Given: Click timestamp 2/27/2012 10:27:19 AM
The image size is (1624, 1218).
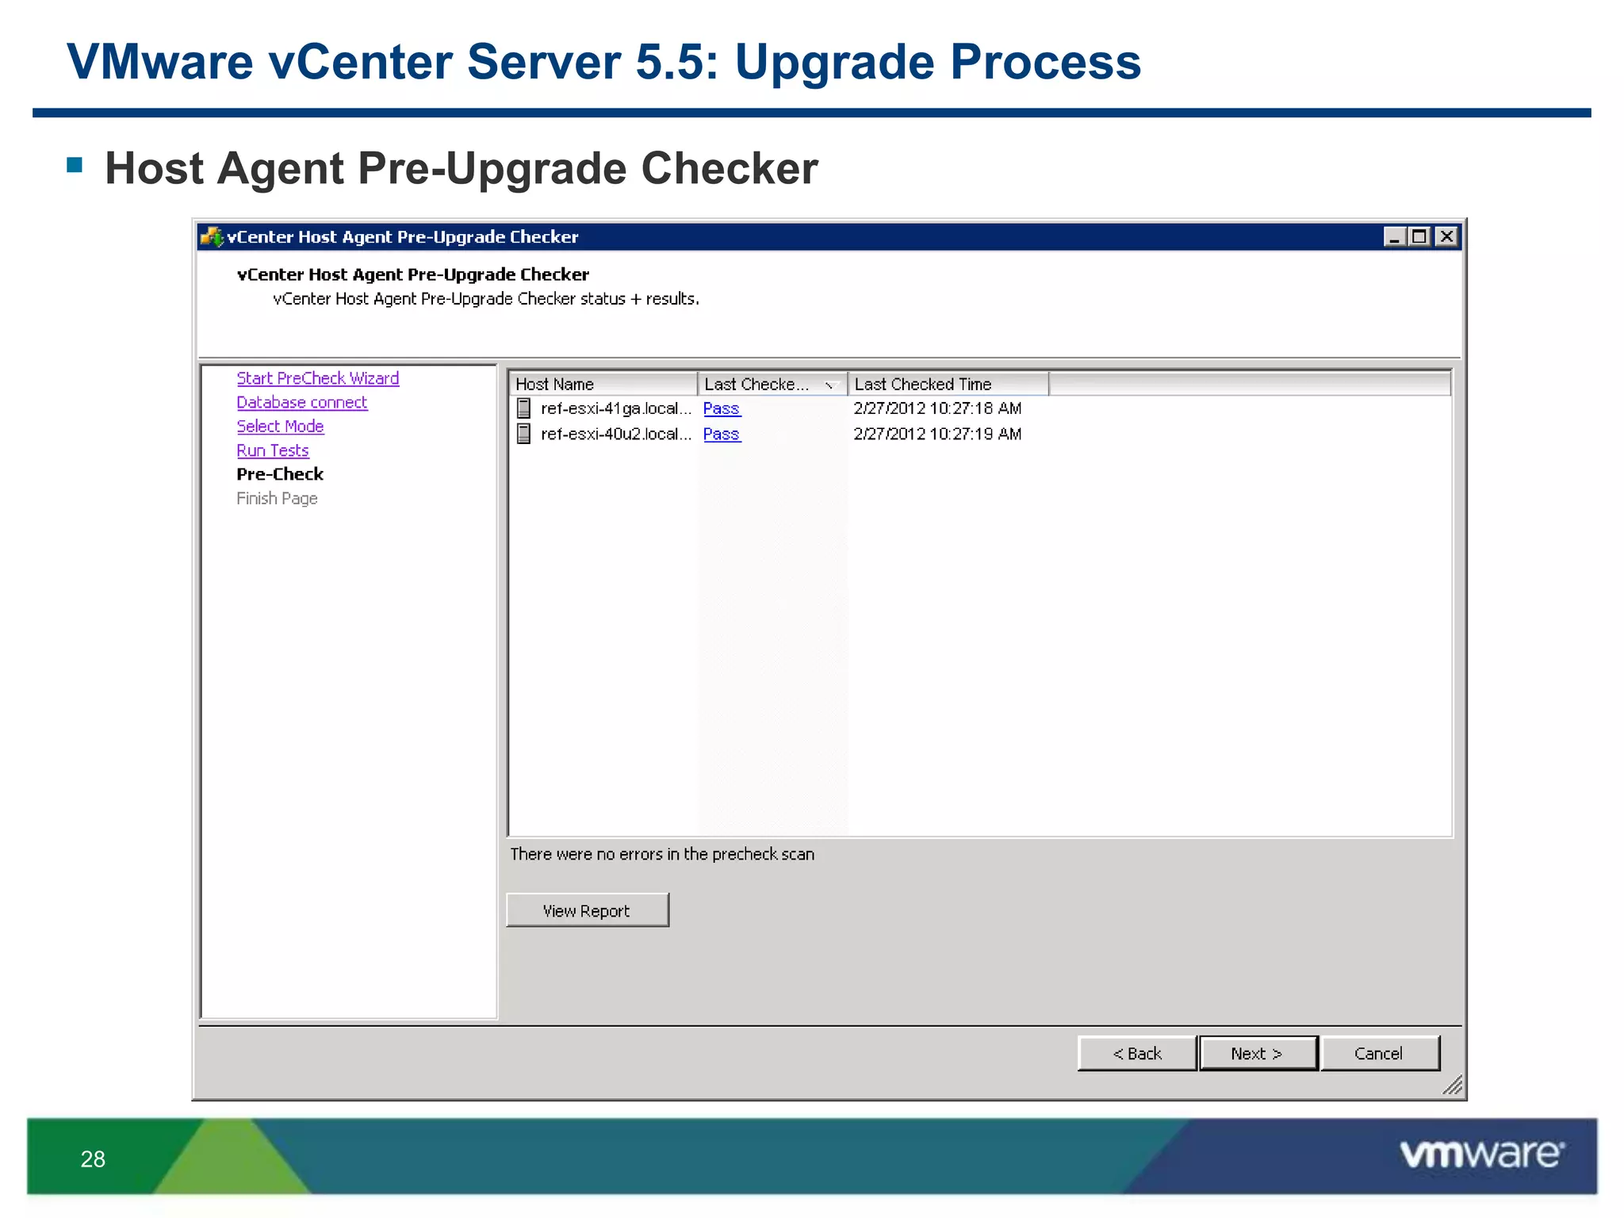Looking at the screenshot, I should point(937,434).
